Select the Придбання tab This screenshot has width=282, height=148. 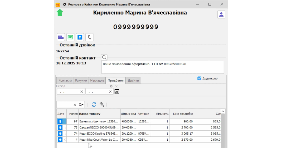116,81
